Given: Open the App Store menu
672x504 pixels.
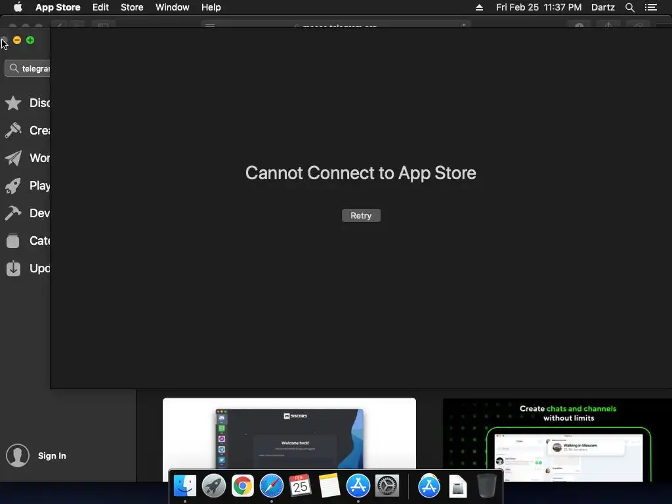Looking at the screenshot, I should [x=58, y=7].
